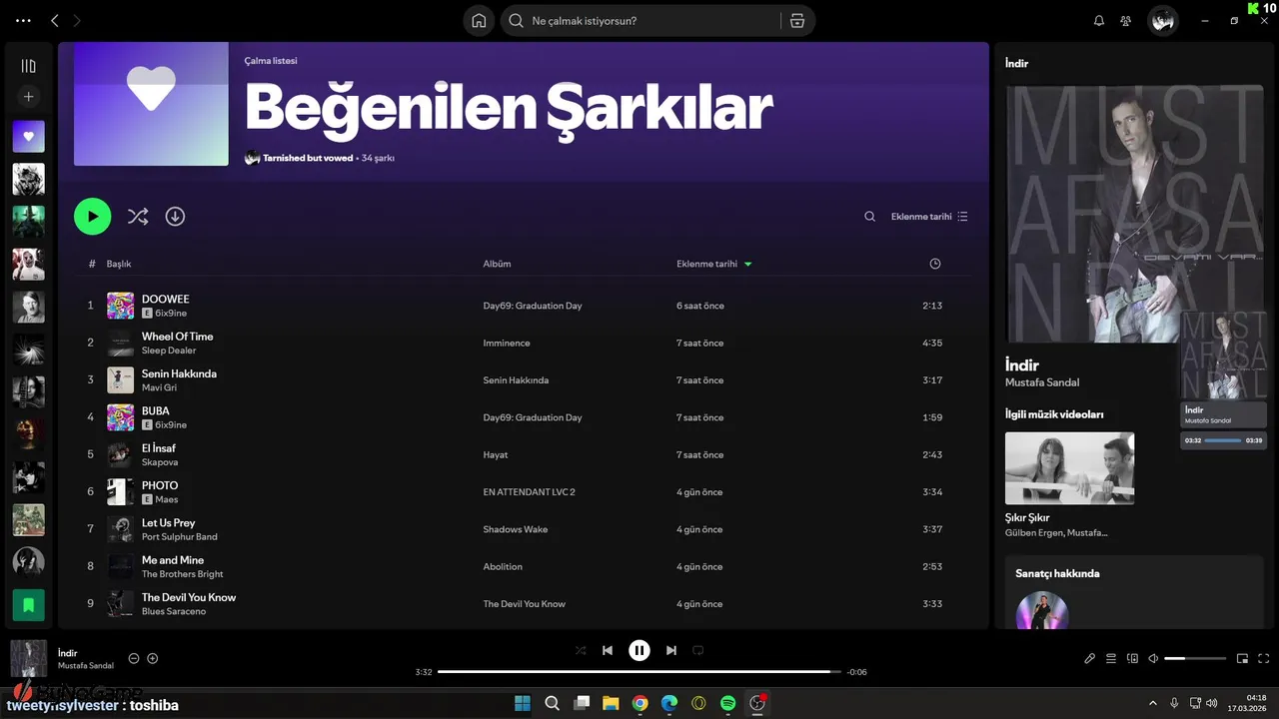
Task: Toggle shuffle for the playlist
Action: tap(138, 217)
